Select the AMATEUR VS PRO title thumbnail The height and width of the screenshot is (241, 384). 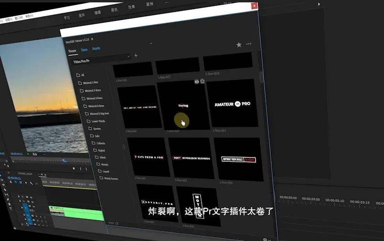pos(233,104)
